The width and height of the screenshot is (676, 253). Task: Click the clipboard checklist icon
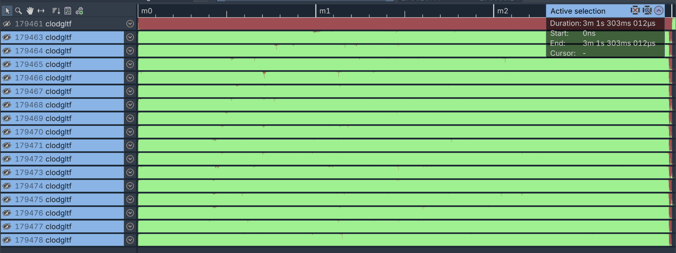pos(68,11)
